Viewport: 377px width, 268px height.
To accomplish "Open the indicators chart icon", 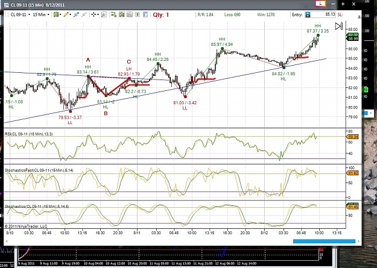I will [x=130, y=14].
